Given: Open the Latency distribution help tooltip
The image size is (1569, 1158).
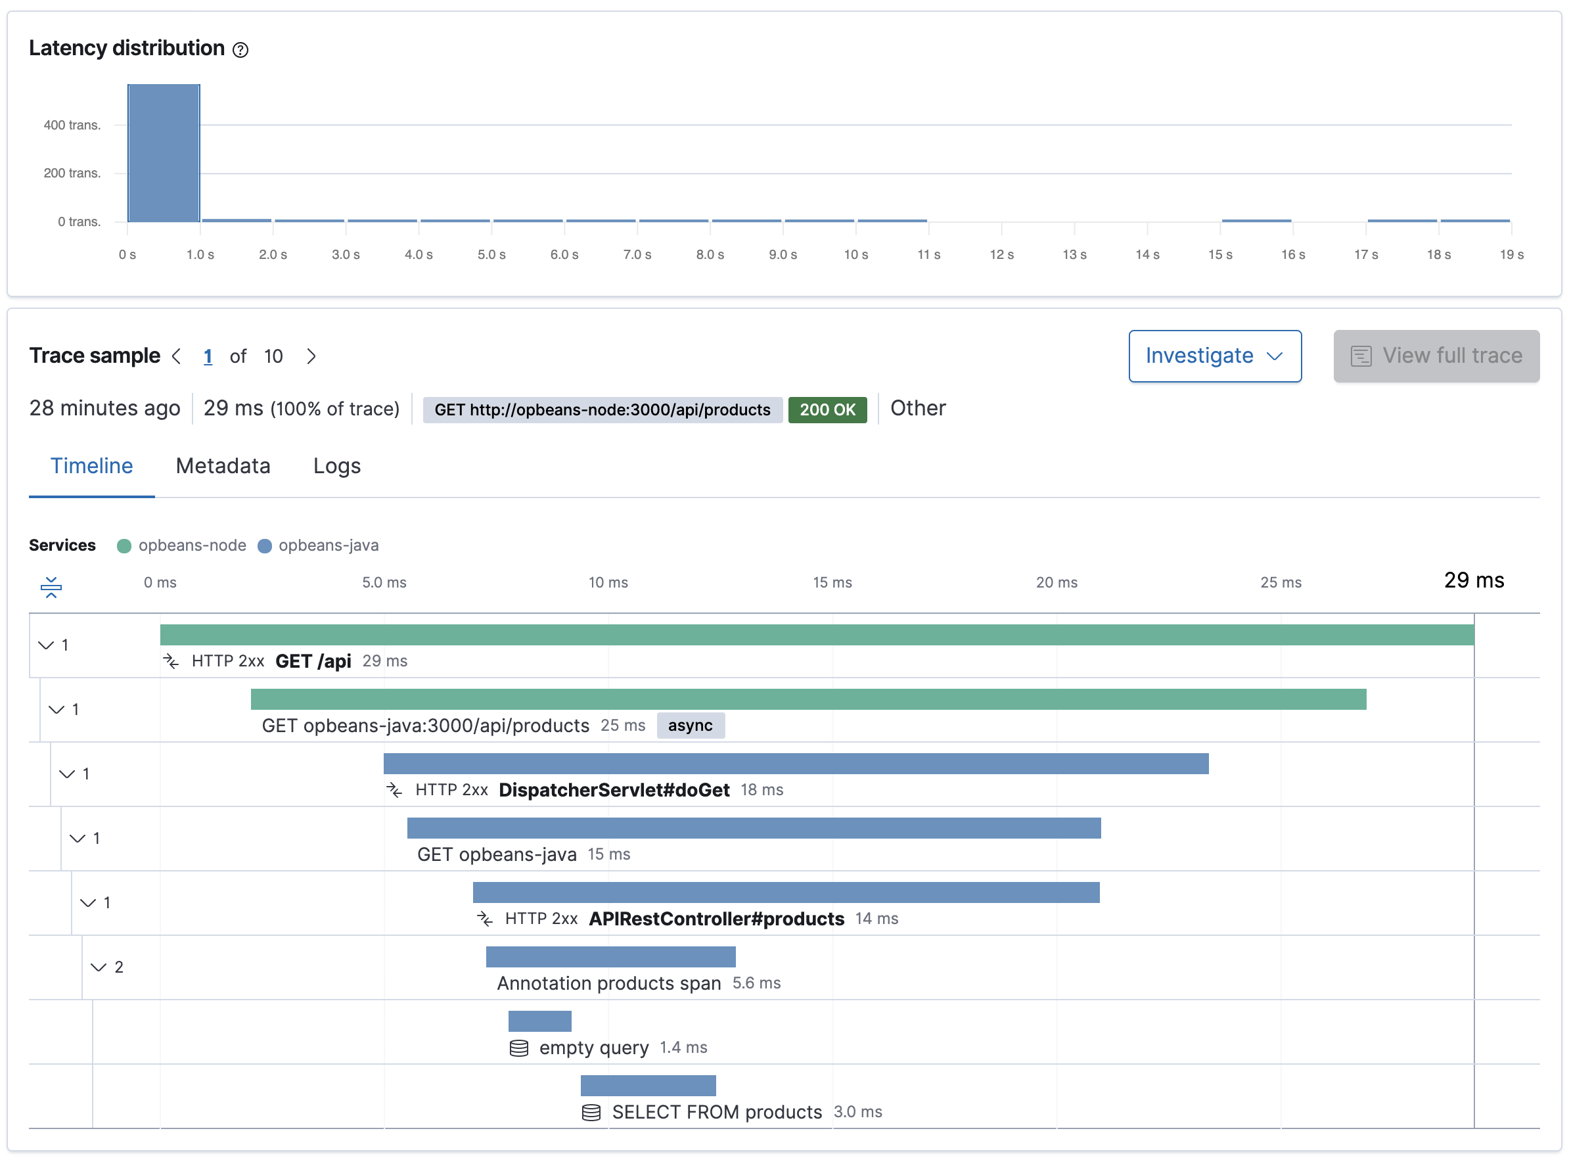Looking at the screenshot, I should pos(240,50).
